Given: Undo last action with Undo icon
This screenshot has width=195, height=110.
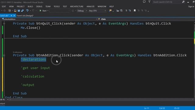Looking at the screenshot, I should (27, 11).
